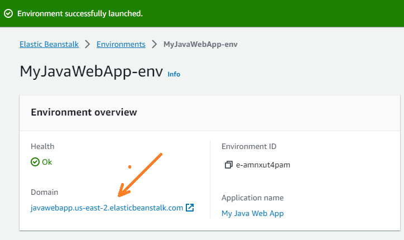Copy the Environment ID with the copy icon

tap(229, 165)
